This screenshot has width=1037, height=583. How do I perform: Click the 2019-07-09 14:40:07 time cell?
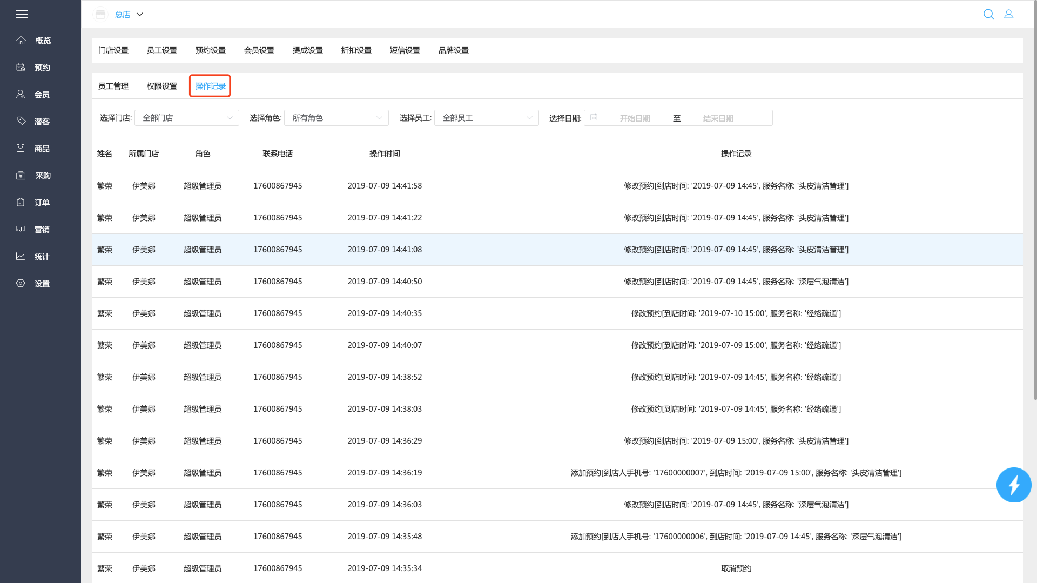point(385,345)
